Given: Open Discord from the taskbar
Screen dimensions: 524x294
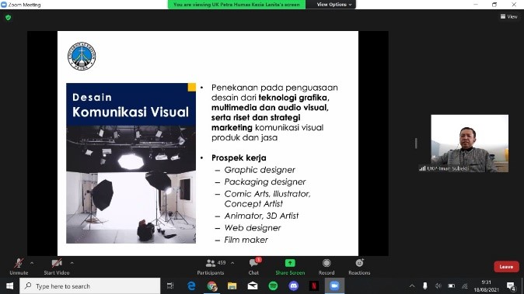Looking at the screenshot, I should tap(293, 286).
